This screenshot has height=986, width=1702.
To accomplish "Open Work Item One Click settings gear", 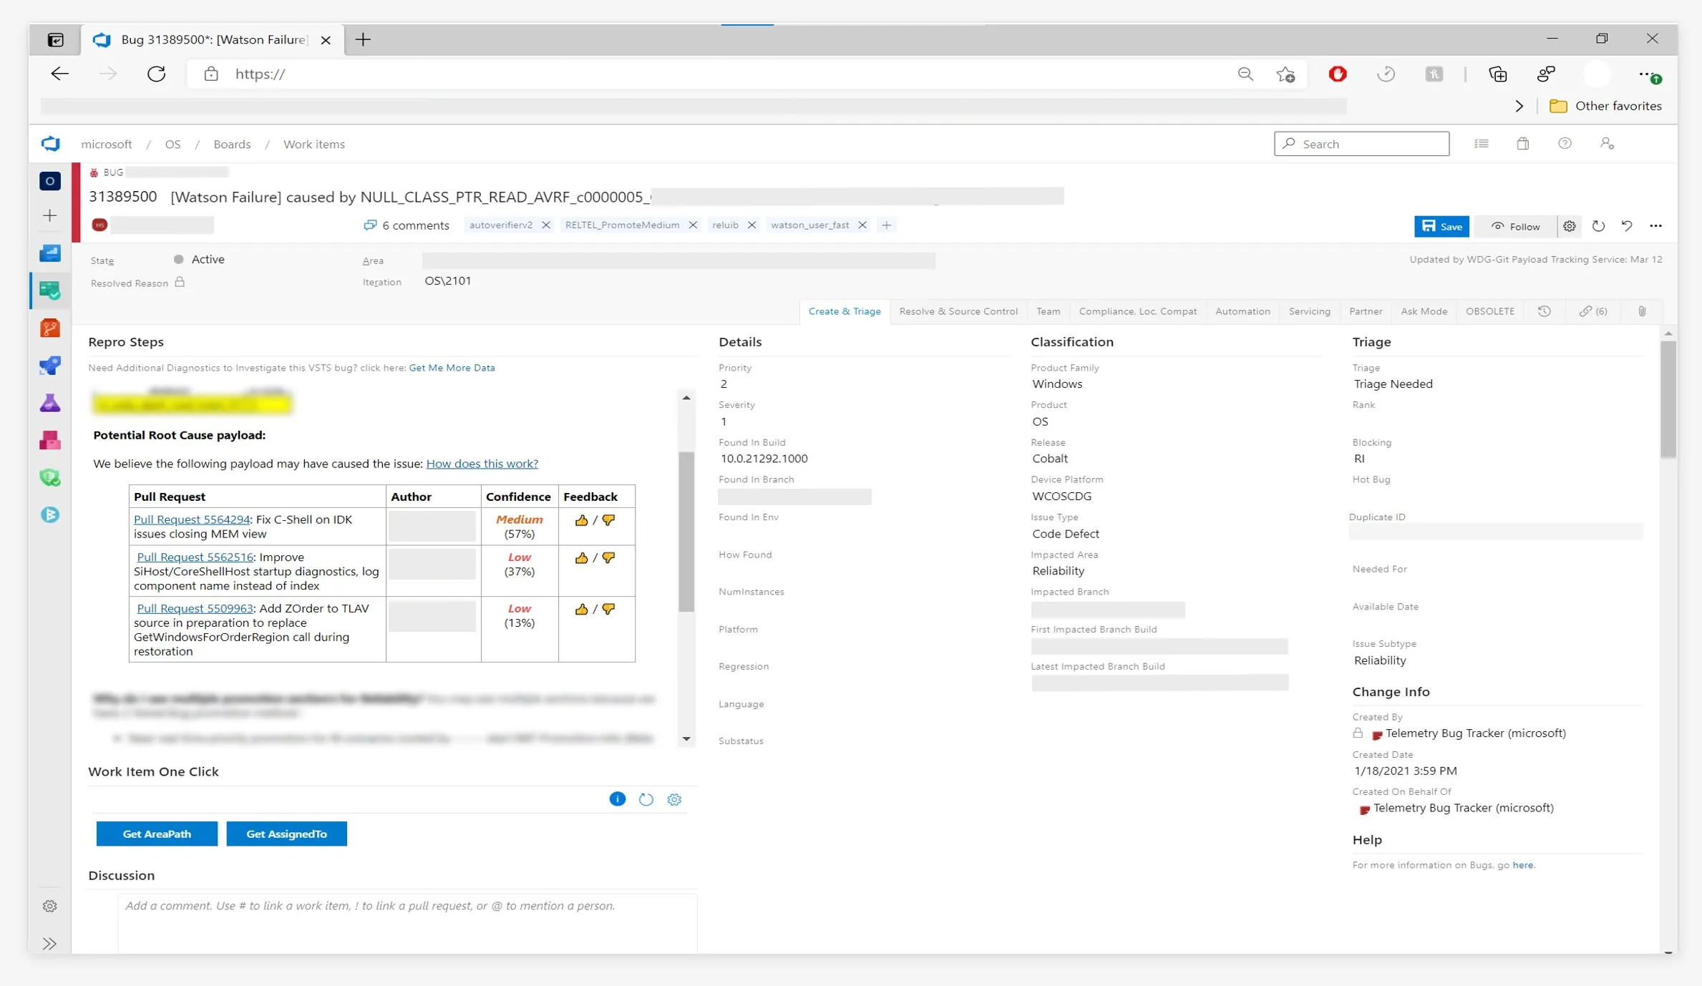I will [x=674, y=799].
